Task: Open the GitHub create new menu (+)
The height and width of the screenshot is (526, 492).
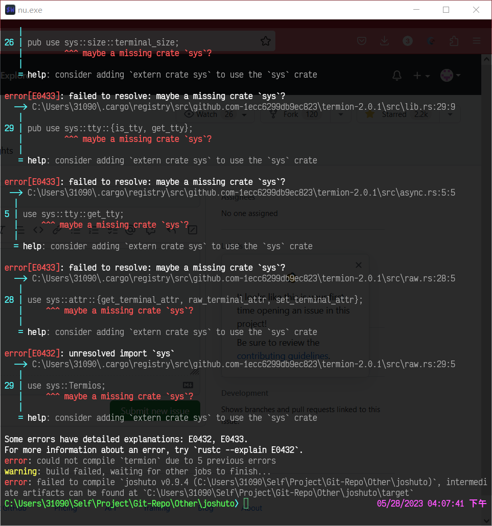Action: pos(419,75)
